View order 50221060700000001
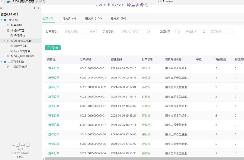Image resolution: width=244 pixels, height=160 pixels. coord(54,106)
